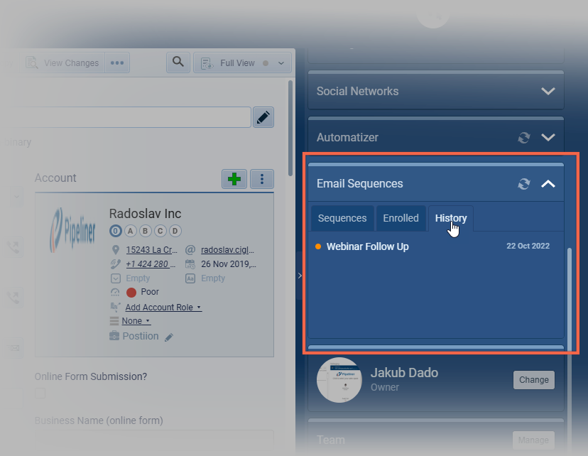Click the Manage team button
588x456 pixels.
coord(533,440)
